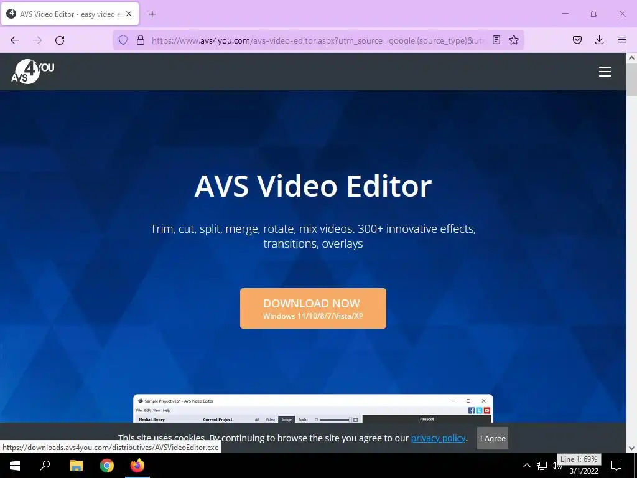Open the Firefox application menu
Viewport: 637px width, 478px height.
[622, 40]
